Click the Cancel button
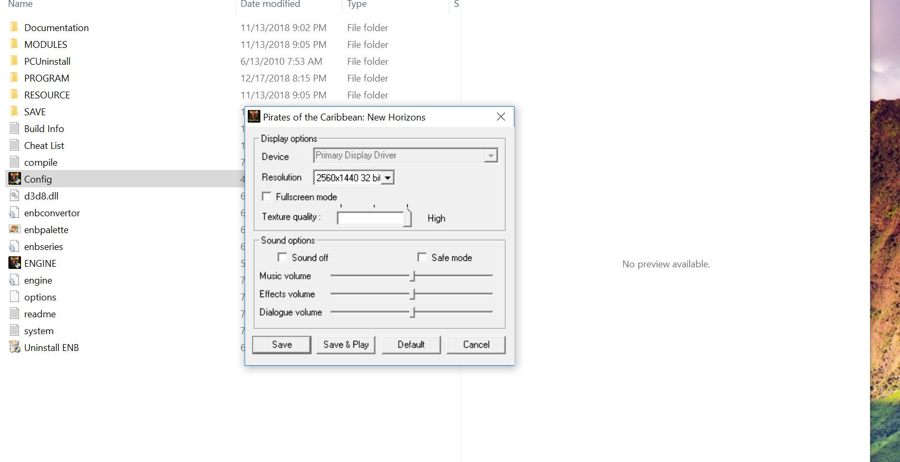This screenshot has height=462, width=900. click(x=476, y=345)
